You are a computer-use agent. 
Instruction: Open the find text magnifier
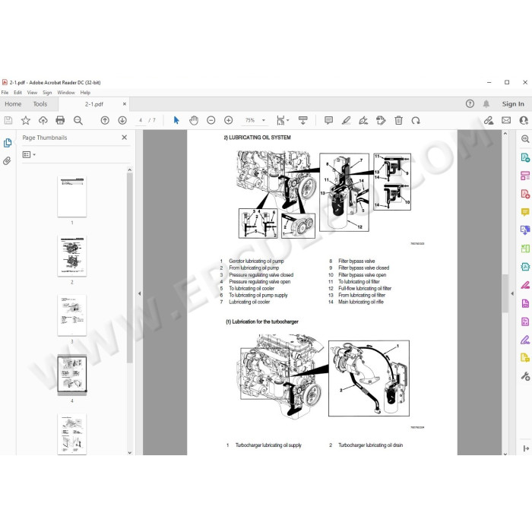tap(78, 120)
